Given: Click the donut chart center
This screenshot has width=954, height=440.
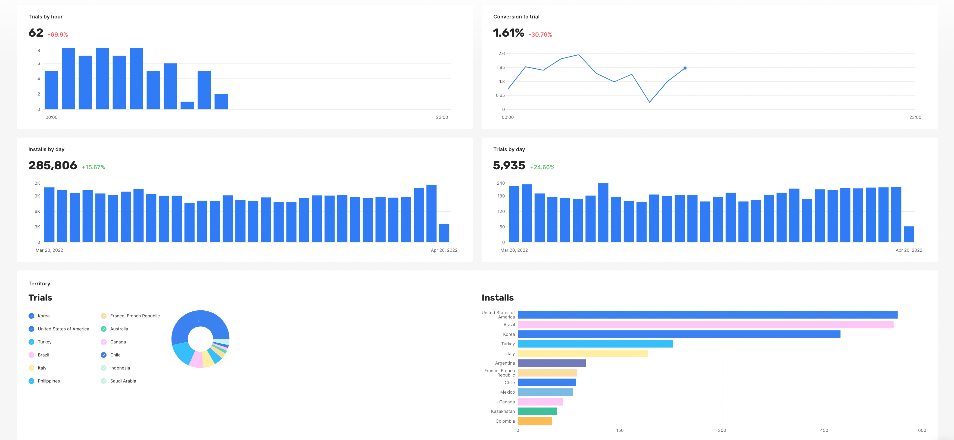Looking at the screenshot, I should 200,339.
